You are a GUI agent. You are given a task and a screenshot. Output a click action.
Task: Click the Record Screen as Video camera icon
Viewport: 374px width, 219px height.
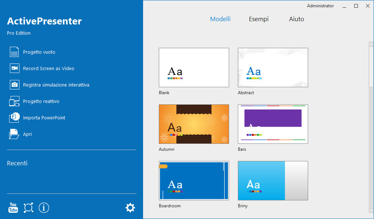(14, 68)
